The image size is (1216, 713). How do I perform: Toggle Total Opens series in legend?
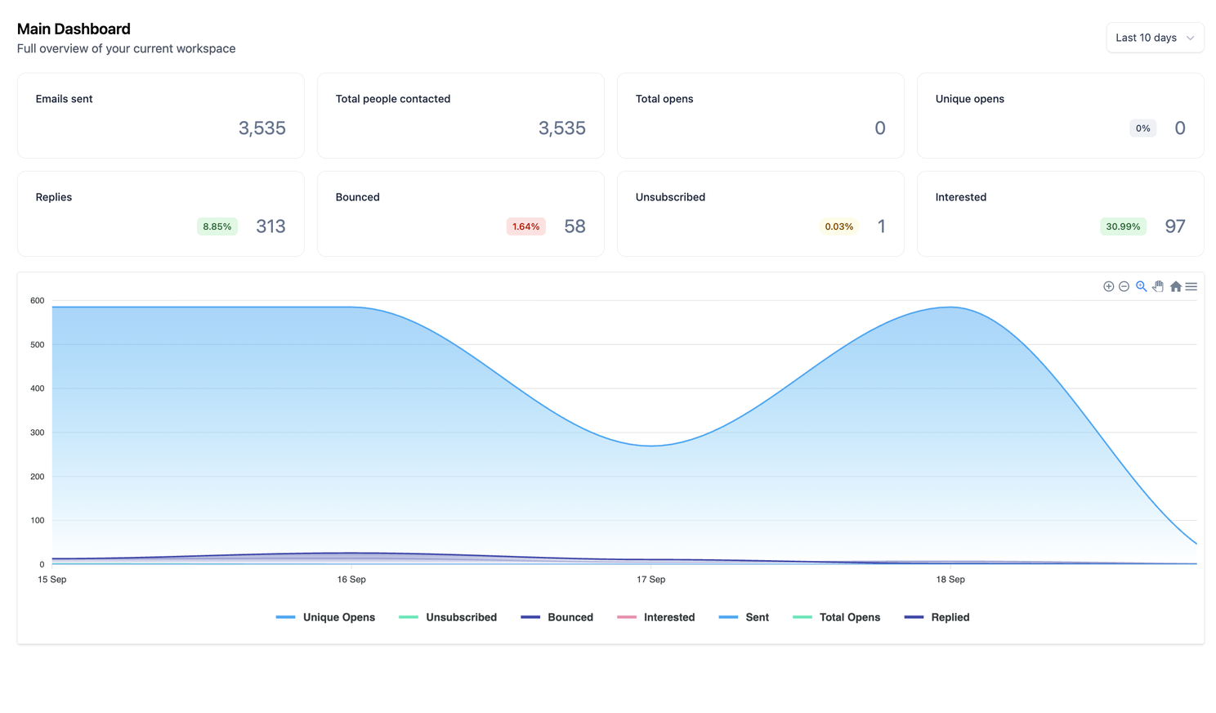837,617
